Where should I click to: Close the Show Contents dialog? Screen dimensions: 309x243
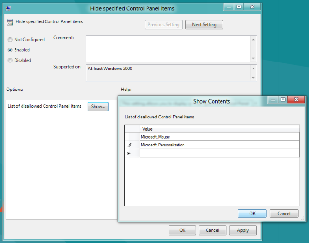tap(296, 99)
